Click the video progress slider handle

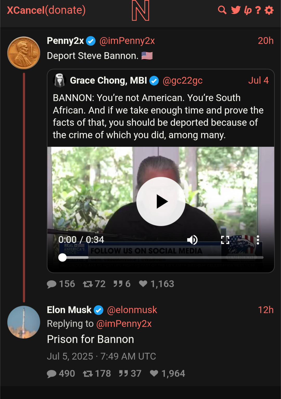[x=62, y=257]
